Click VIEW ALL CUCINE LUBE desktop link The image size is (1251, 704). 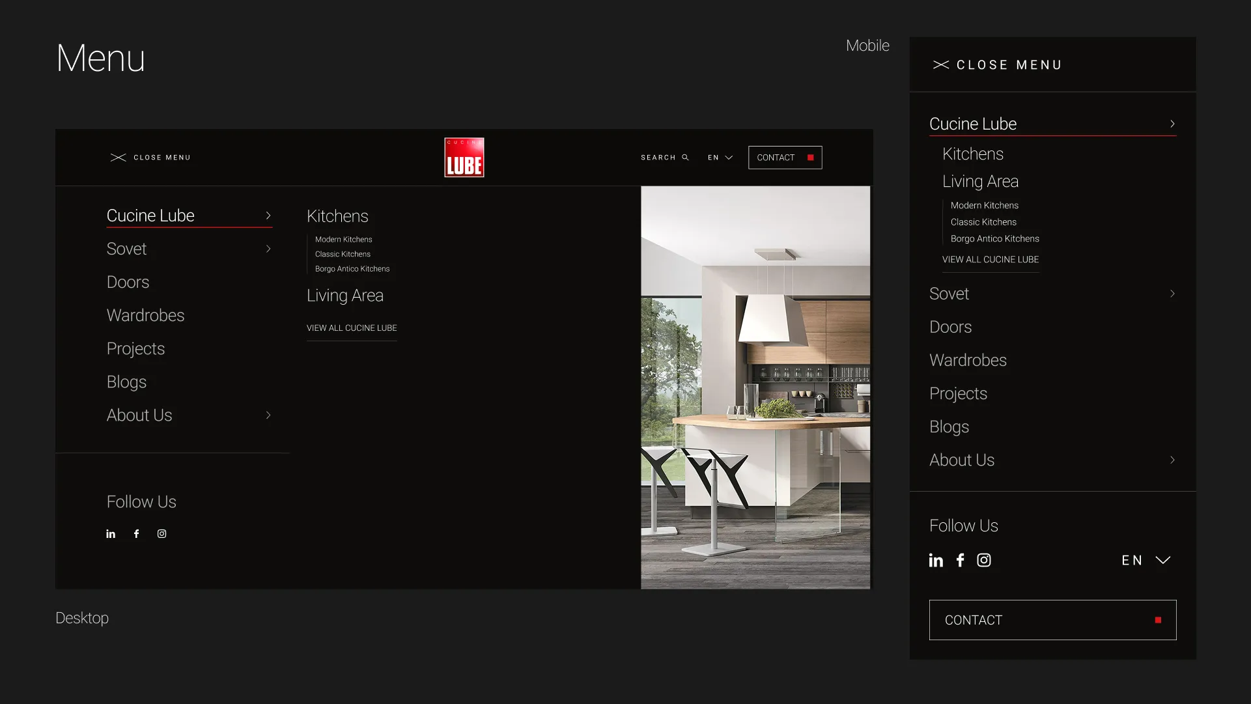tap(352, 328)
